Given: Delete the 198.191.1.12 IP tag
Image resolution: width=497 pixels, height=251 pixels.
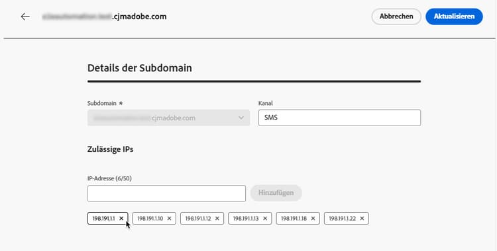Looking at the screenshot, I should 217,218.
